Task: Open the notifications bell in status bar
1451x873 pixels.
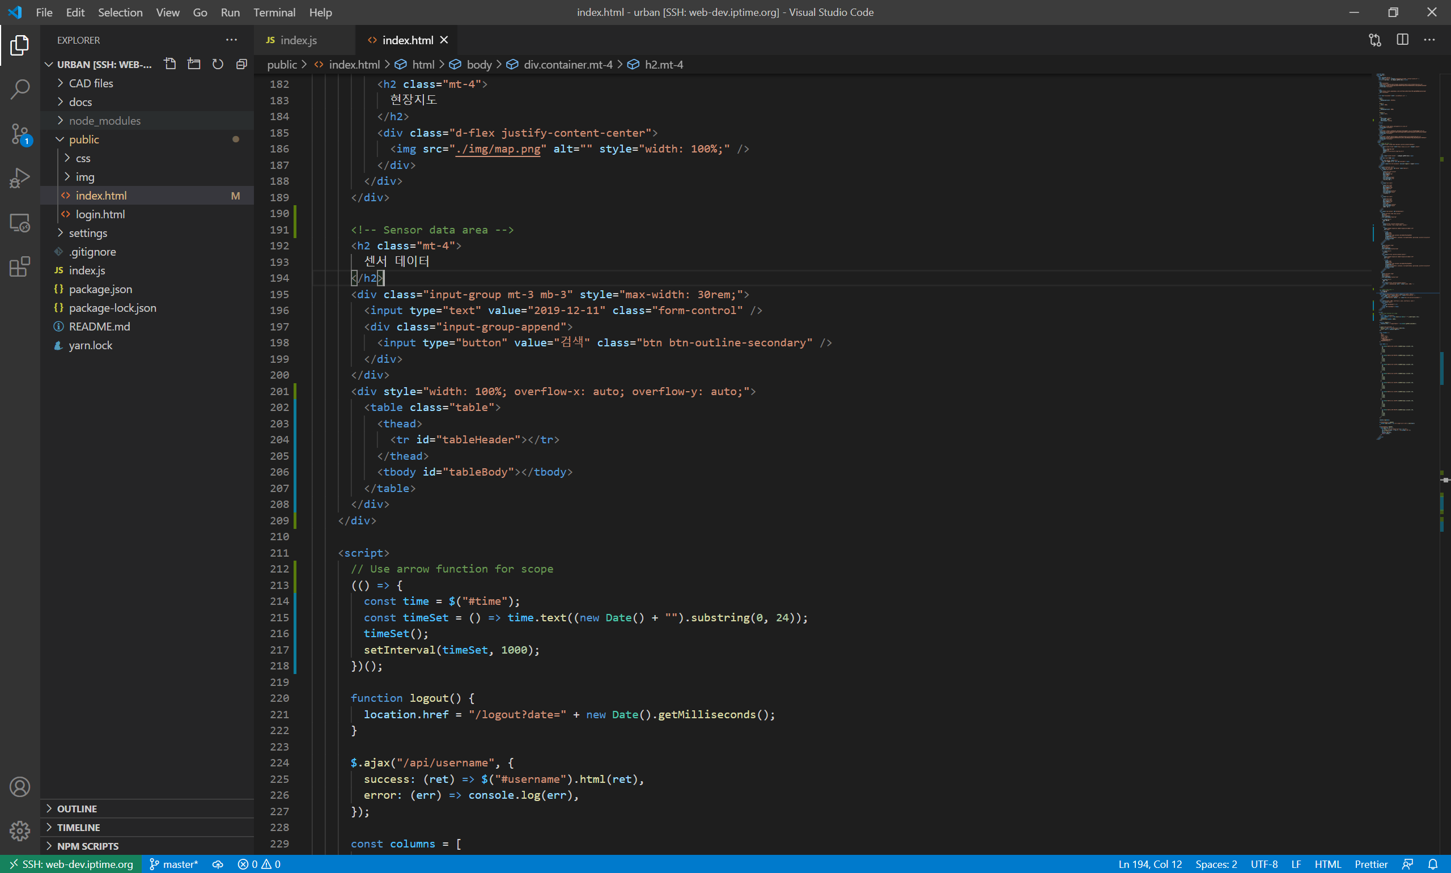Action: 1433,864
